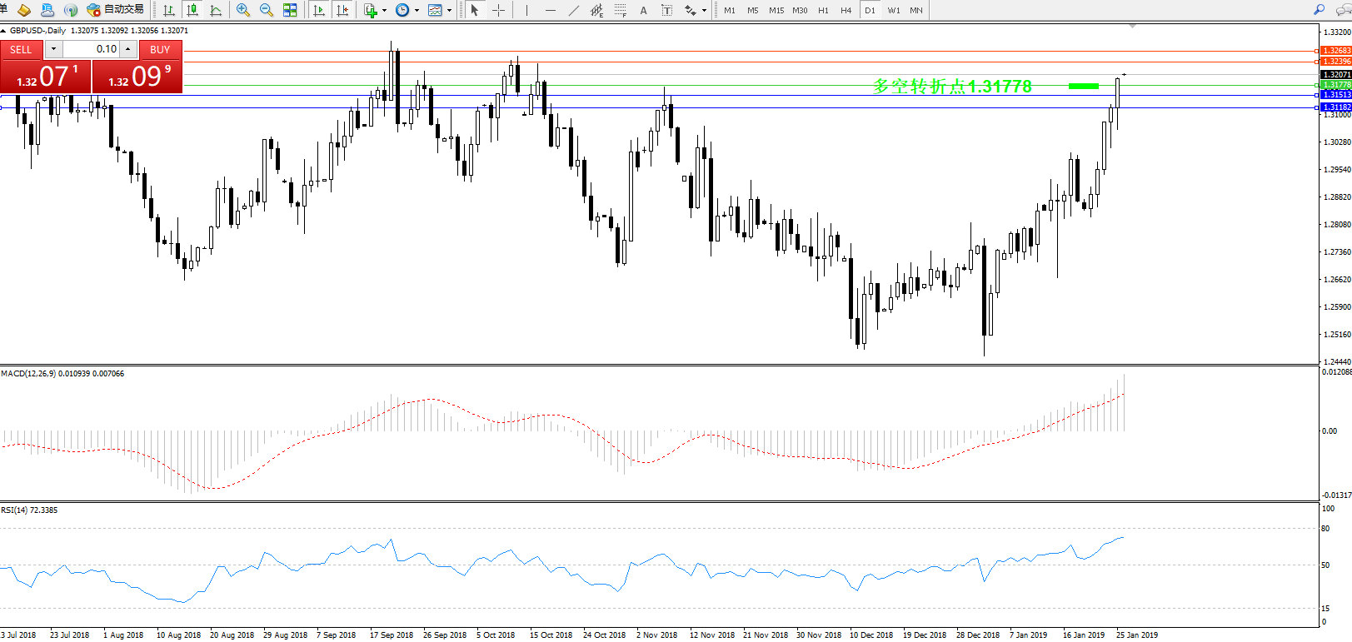The width and height of the screenshot is (1352, 642).
Task: Tile the chart windows
Action: pos(290,10)
